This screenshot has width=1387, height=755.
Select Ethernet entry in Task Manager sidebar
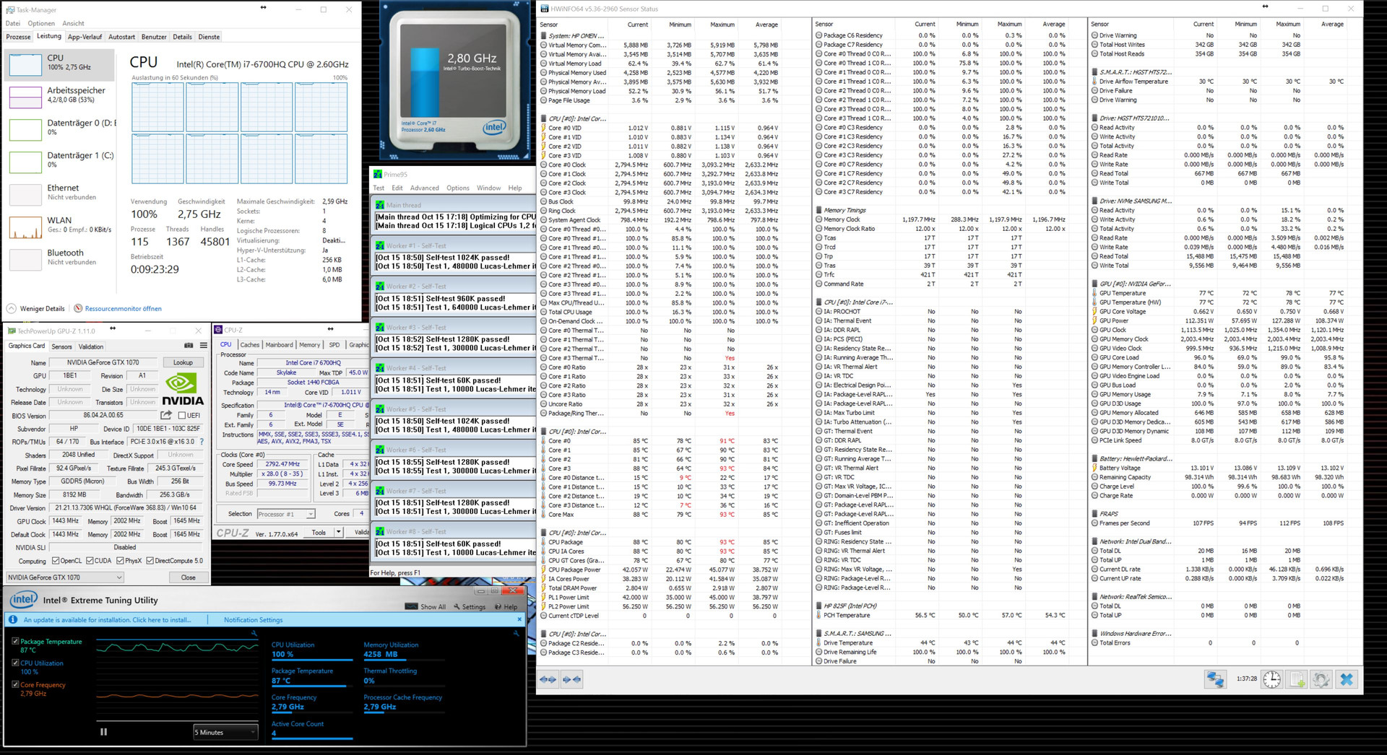(59, 193)
